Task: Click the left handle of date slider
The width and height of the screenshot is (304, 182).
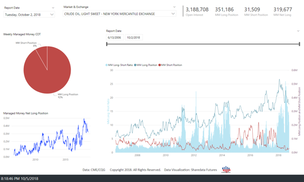Action: click(x=106, y=44)
